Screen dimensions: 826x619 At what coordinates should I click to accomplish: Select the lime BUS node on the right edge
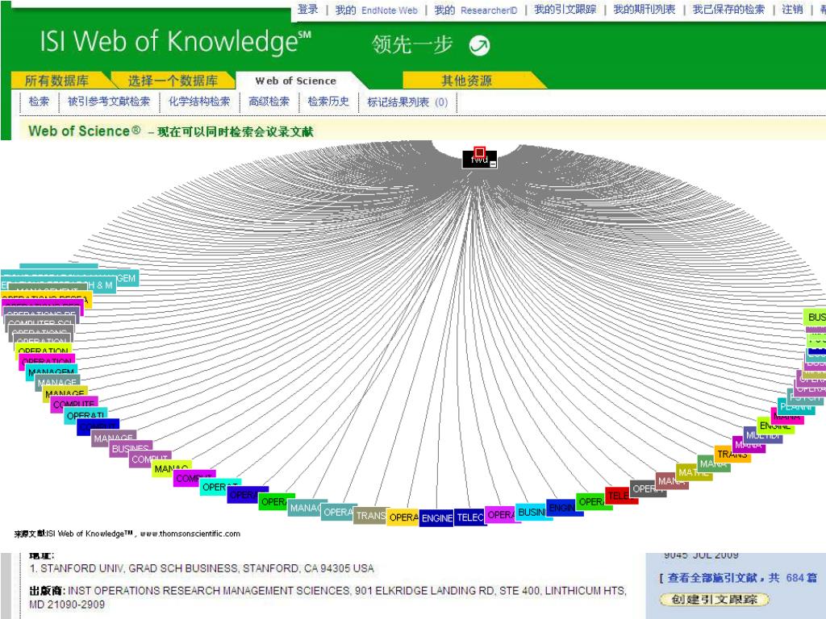(x=815, y=317)
